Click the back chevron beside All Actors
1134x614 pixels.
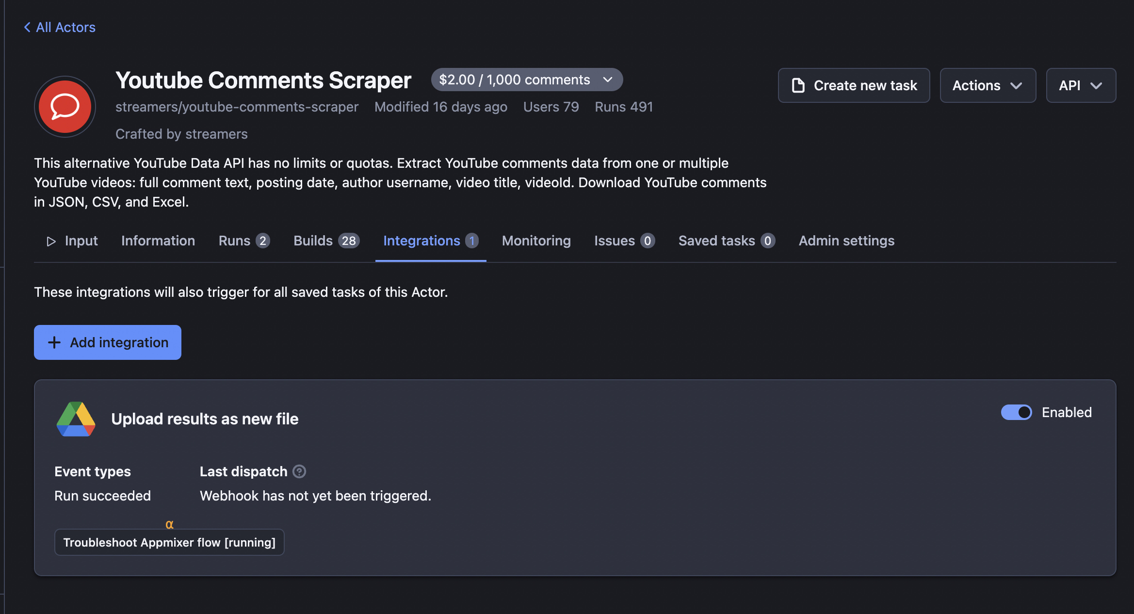[x=27, y=27]
